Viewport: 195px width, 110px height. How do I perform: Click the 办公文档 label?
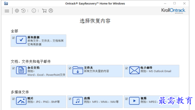[x=33, y=68]
